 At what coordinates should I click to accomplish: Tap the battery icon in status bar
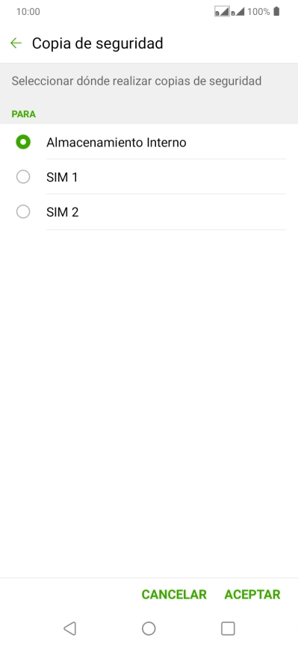click(x=276, y=11)
